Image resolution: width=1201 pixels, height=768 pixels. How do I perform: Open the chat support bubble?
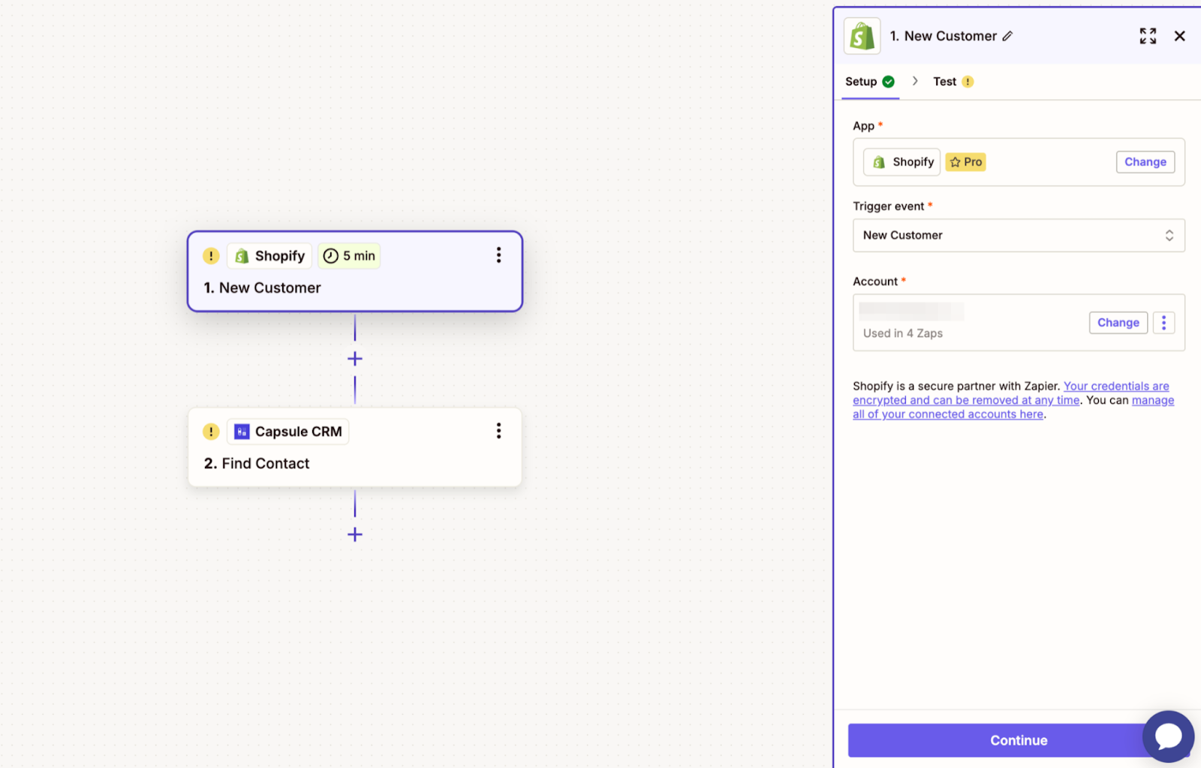1168,736
